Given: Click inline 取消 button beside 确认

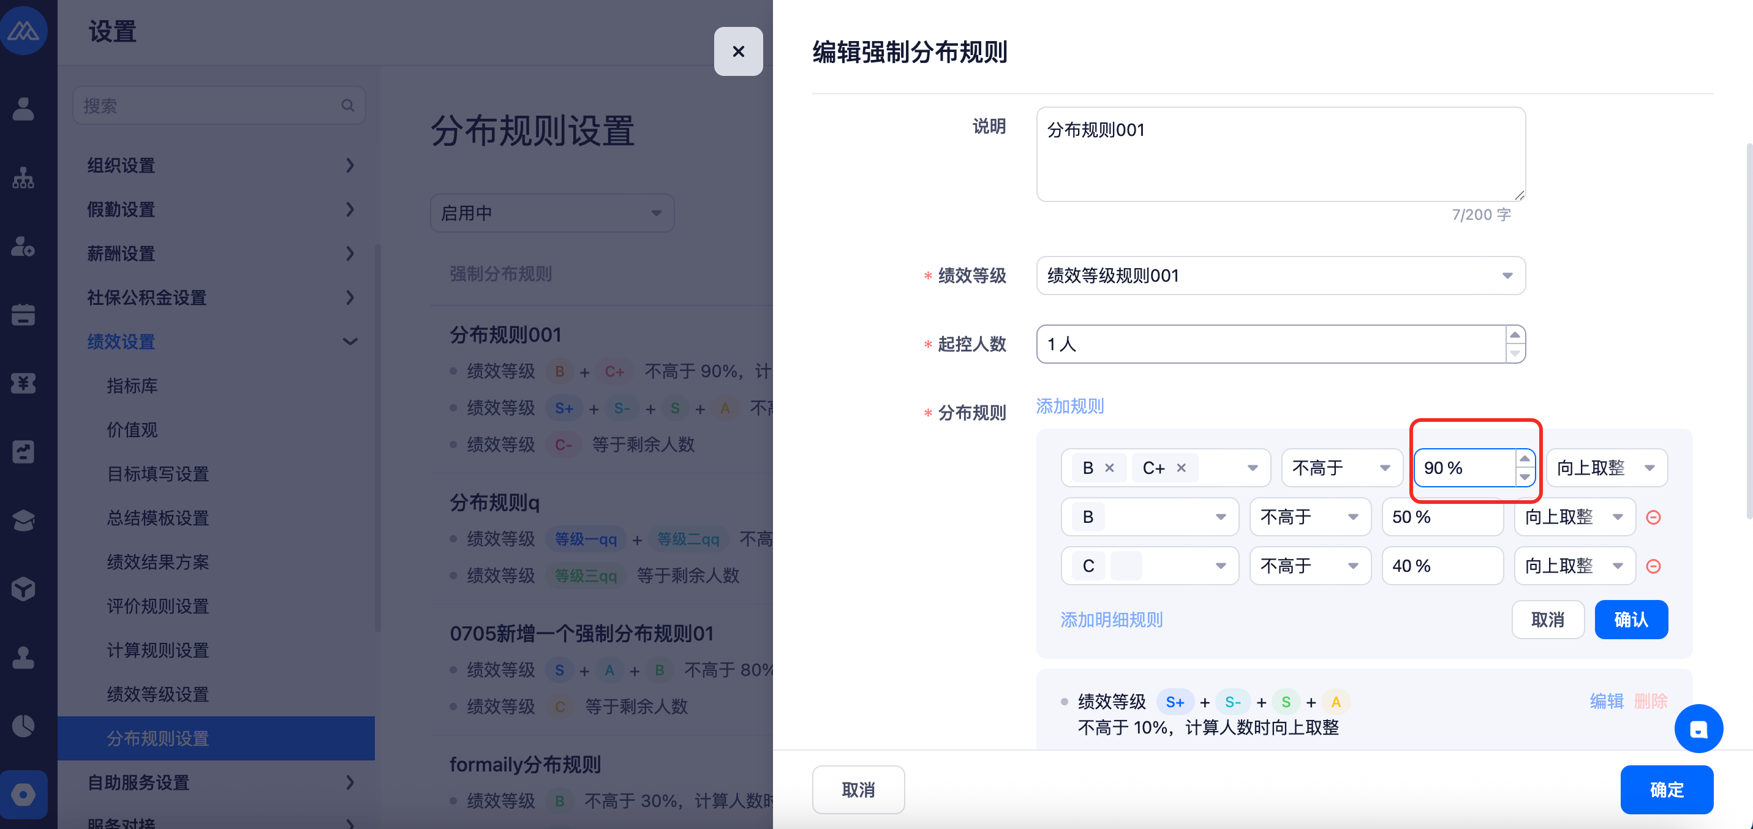Looking at the screenshot, I should [x=1548, y=620].
